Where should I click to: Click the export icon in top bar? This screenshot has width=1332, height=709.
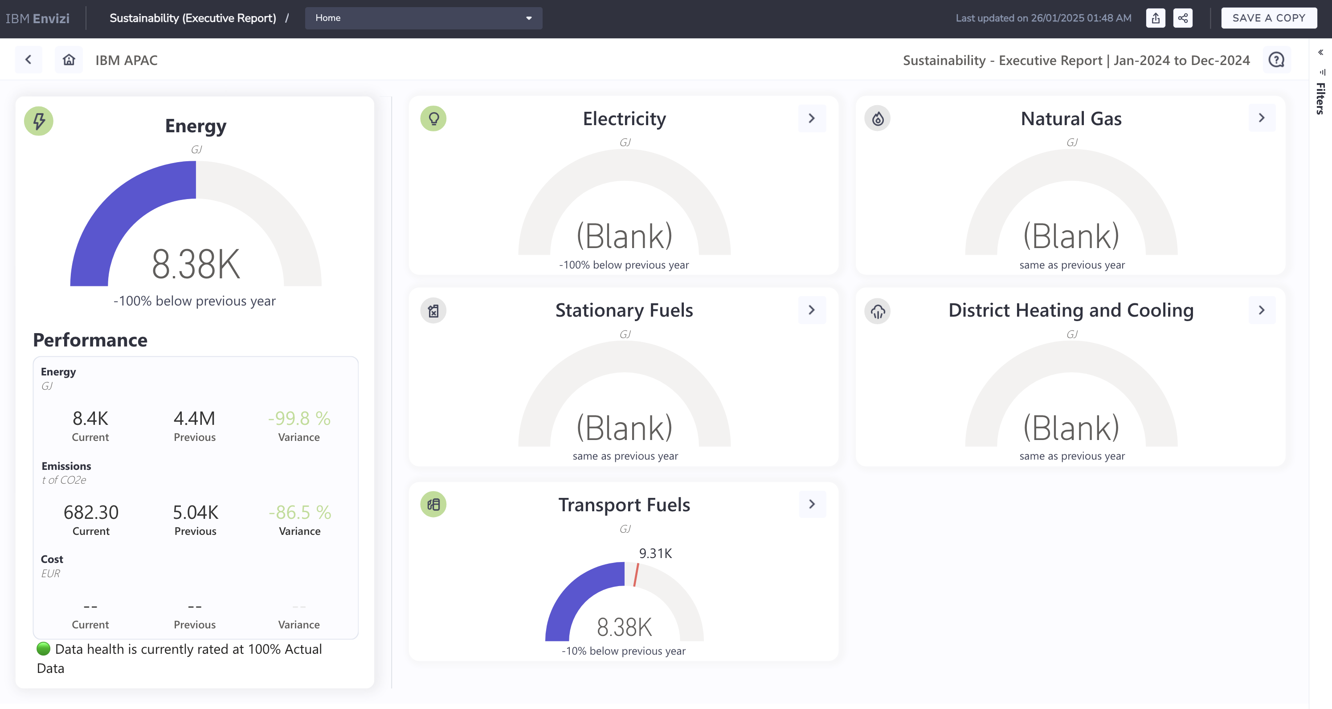(1155, 18)
